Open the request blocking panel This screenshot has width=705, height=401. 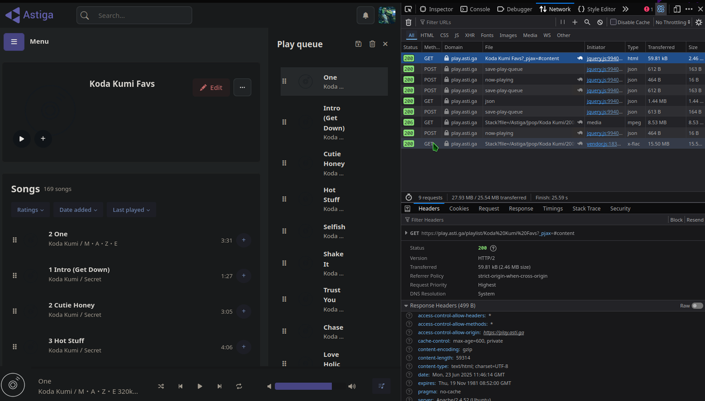tap(600, 22)
